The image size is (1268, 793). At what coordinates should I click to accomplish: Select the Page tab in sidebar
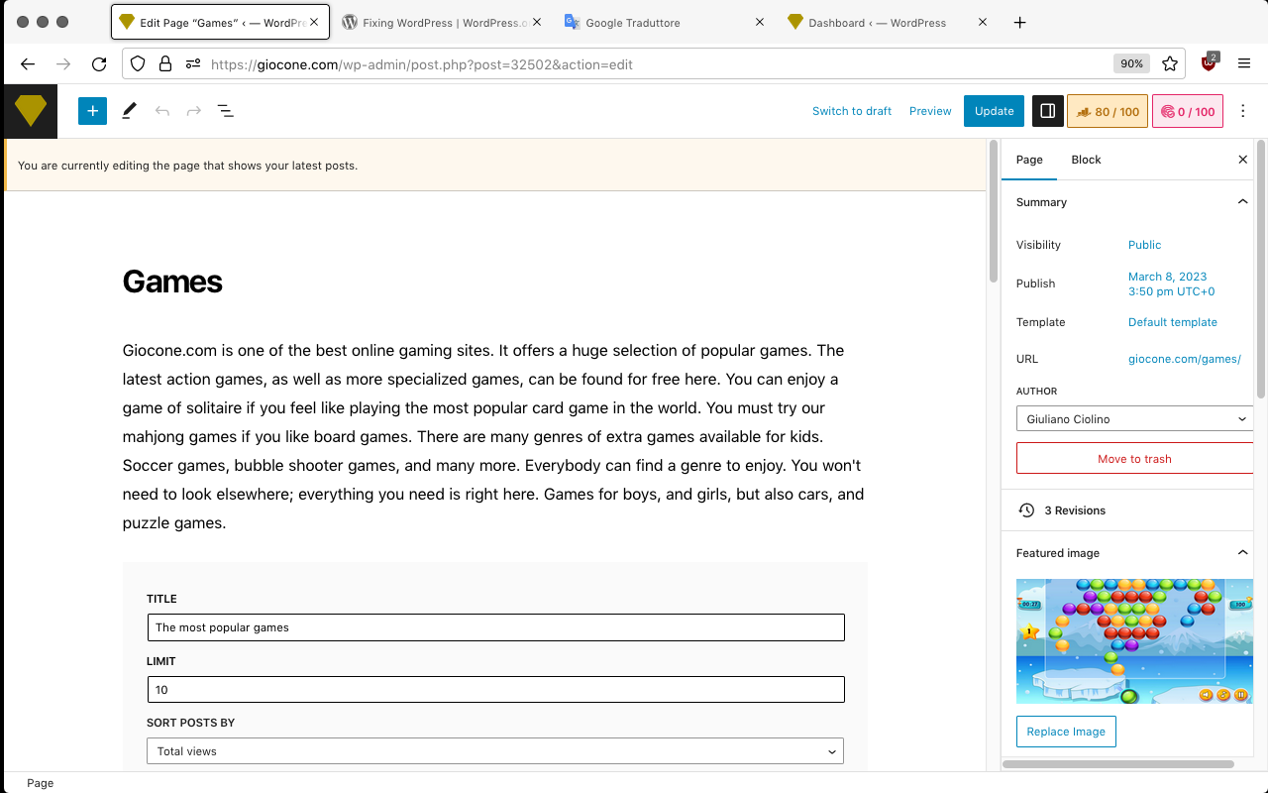[x=1029, y=160]
